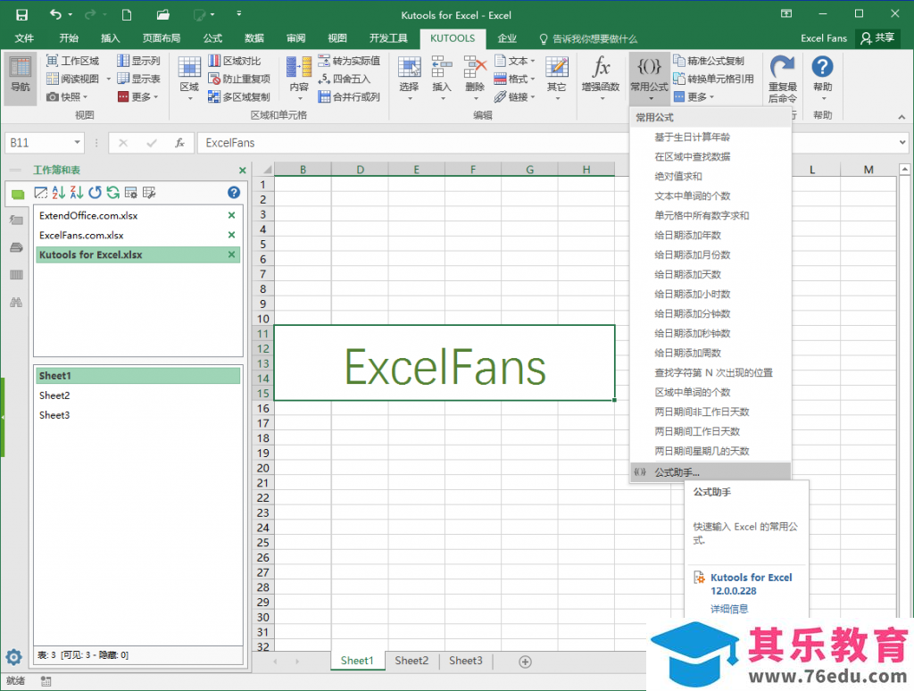This screenshot has width=914, height=691.
Task: Click the formula bar containing ExcelFans
Action: click(x=548, y=142)
